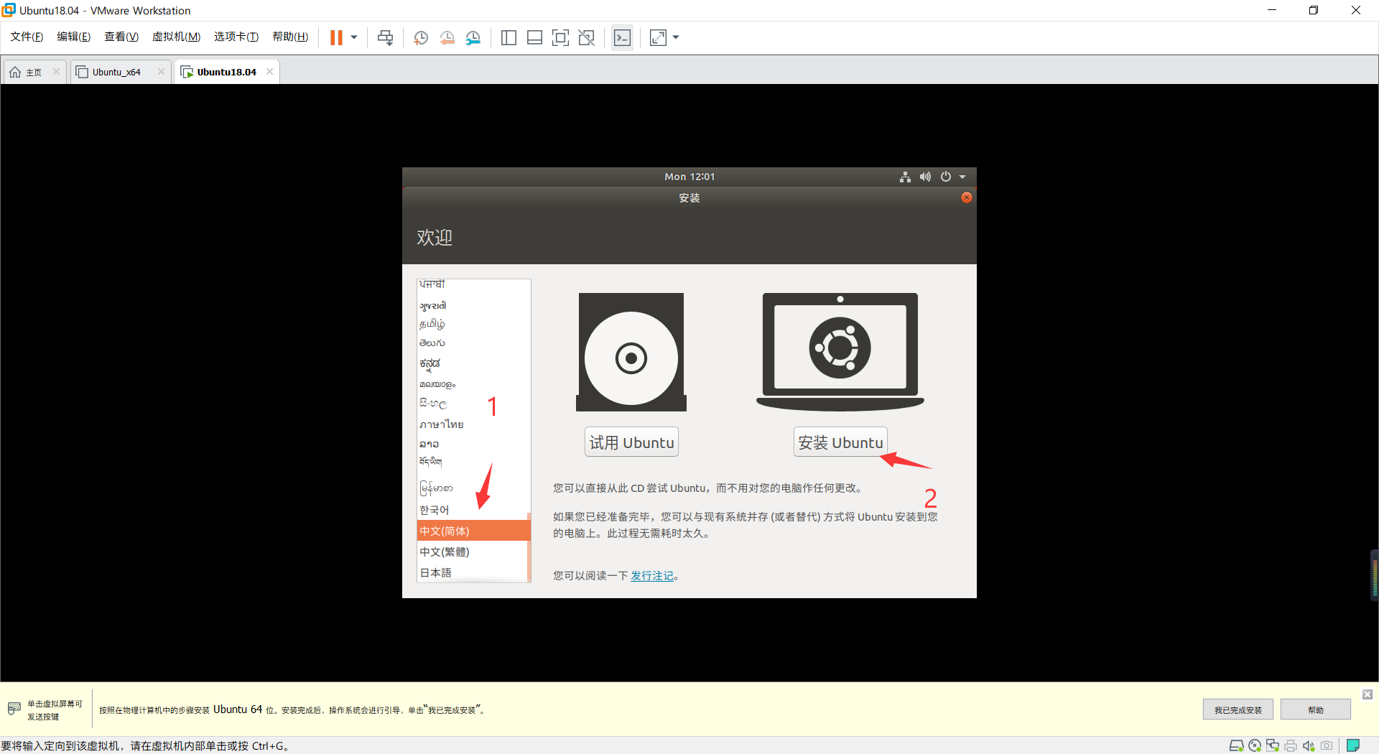Click the language list scrollbar
This screenshot has width=1379, height=754.
529,547
